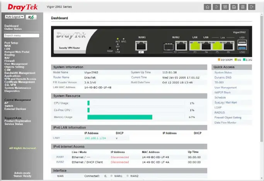Open the sliders settings icon in top toolbar
Image resolution: width=264 pixels, height=181 pixels.
coord(216,7)
